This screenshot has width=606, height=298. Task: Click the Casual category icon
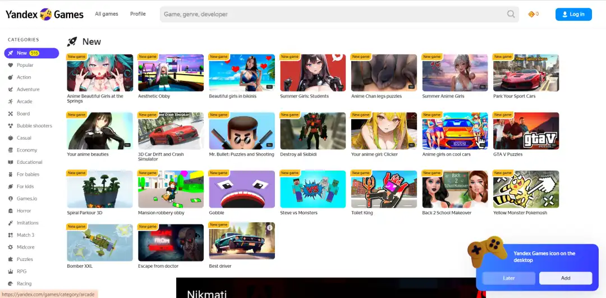point(11,138)
